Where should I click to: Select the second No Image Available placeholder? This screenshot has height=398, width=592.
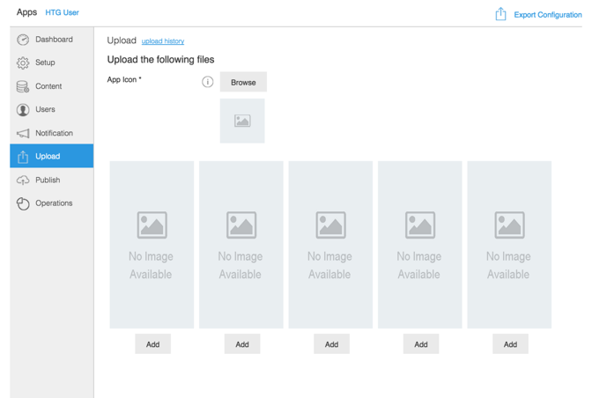[241, 244]
